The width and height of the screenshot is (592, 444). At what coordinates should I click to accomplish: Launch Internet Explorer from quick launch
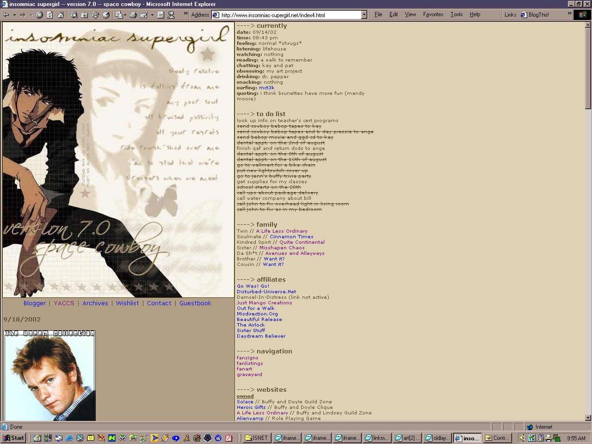tap(69, 438)
